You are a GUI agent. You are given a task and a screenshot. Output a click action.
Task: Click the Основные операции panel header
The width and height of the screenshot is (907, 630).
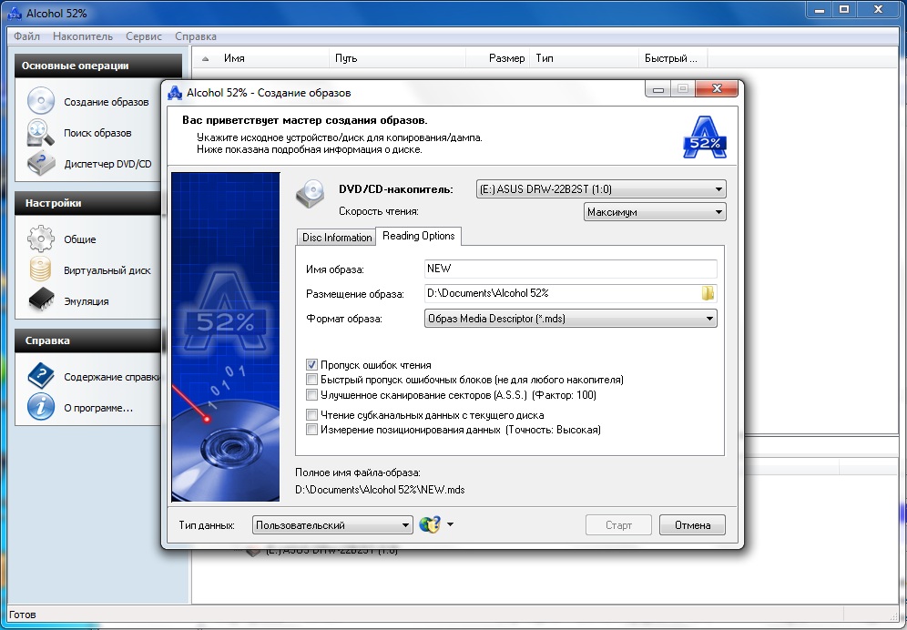[x=98, y=66]
